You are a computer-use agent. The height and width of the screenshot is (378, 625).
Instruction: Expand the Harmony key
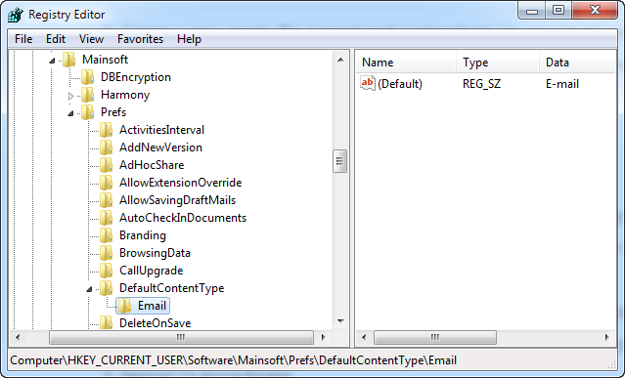pos(71,96)
